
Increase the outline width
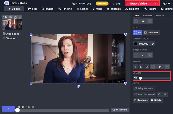(150, 55)
